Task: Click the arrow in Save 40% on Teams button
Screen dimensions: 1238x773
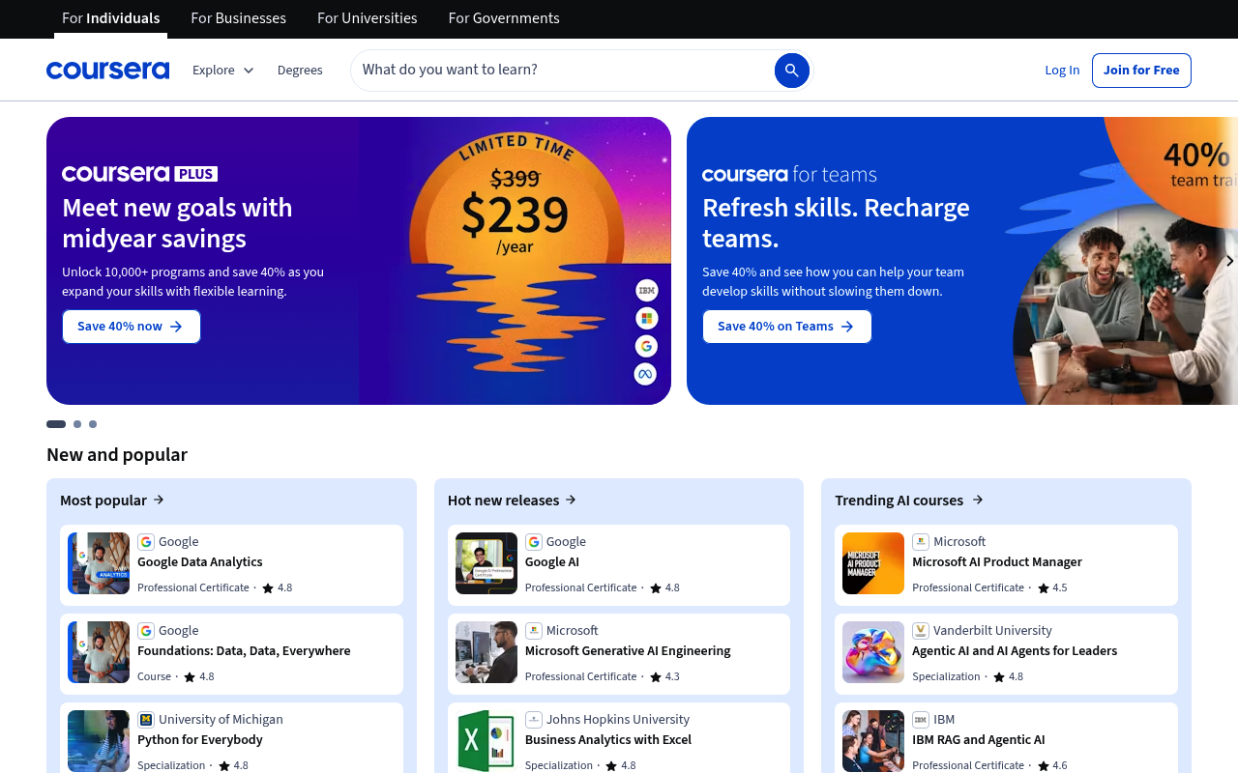Action: (847, 327)
